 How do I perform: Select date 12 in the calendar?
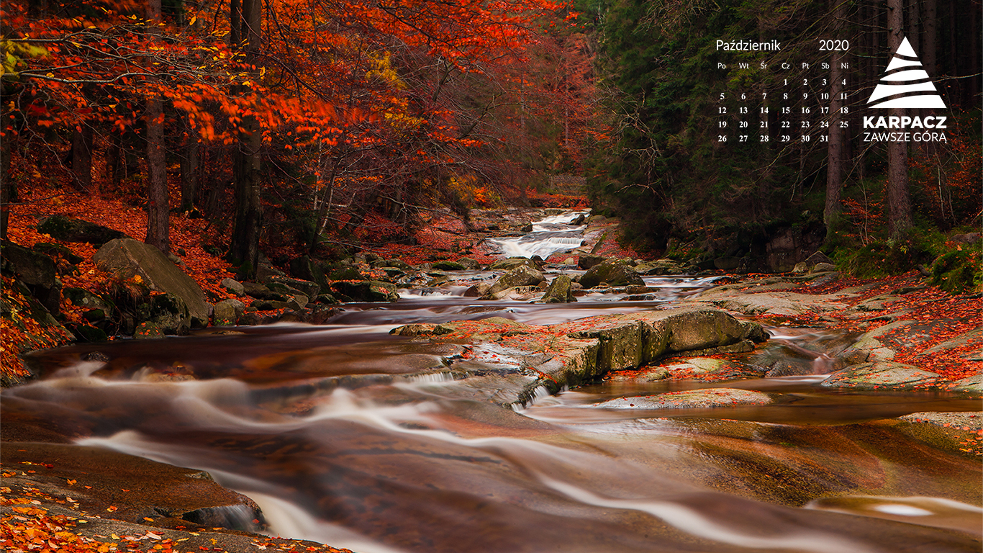tap(722, 110)
